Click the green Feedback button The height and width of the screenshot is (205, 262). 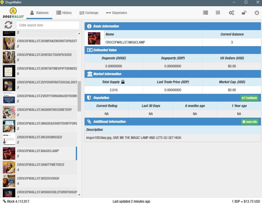[x=249, y=98]
